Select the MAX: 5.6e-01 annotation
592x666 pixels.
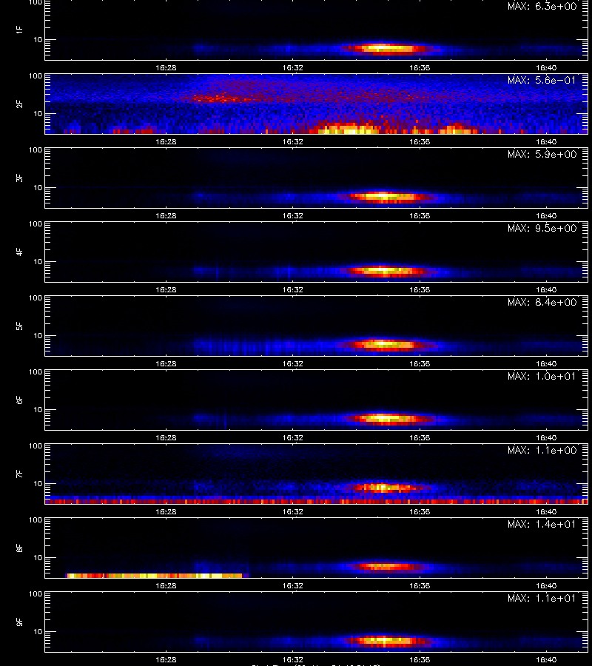pyautogui.click(x=542, y=80)
